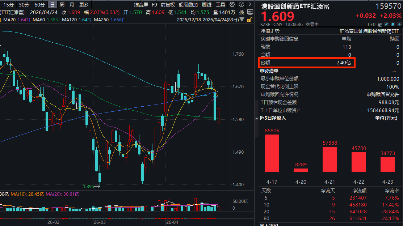Click the WP monitor icon near turnover
Image resolution: width=403 pixels, height=226 pixels.
pyautogui.click(x=250, y=12)
